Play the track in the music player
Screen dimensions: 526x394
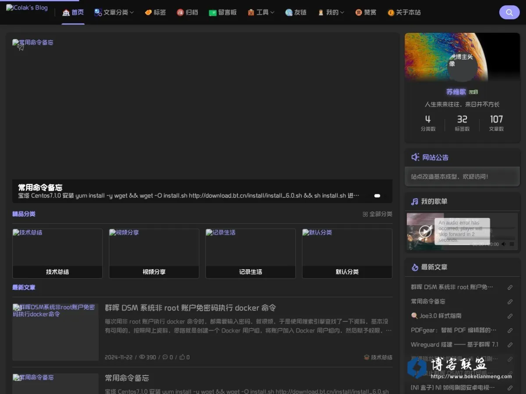point(425,231)
